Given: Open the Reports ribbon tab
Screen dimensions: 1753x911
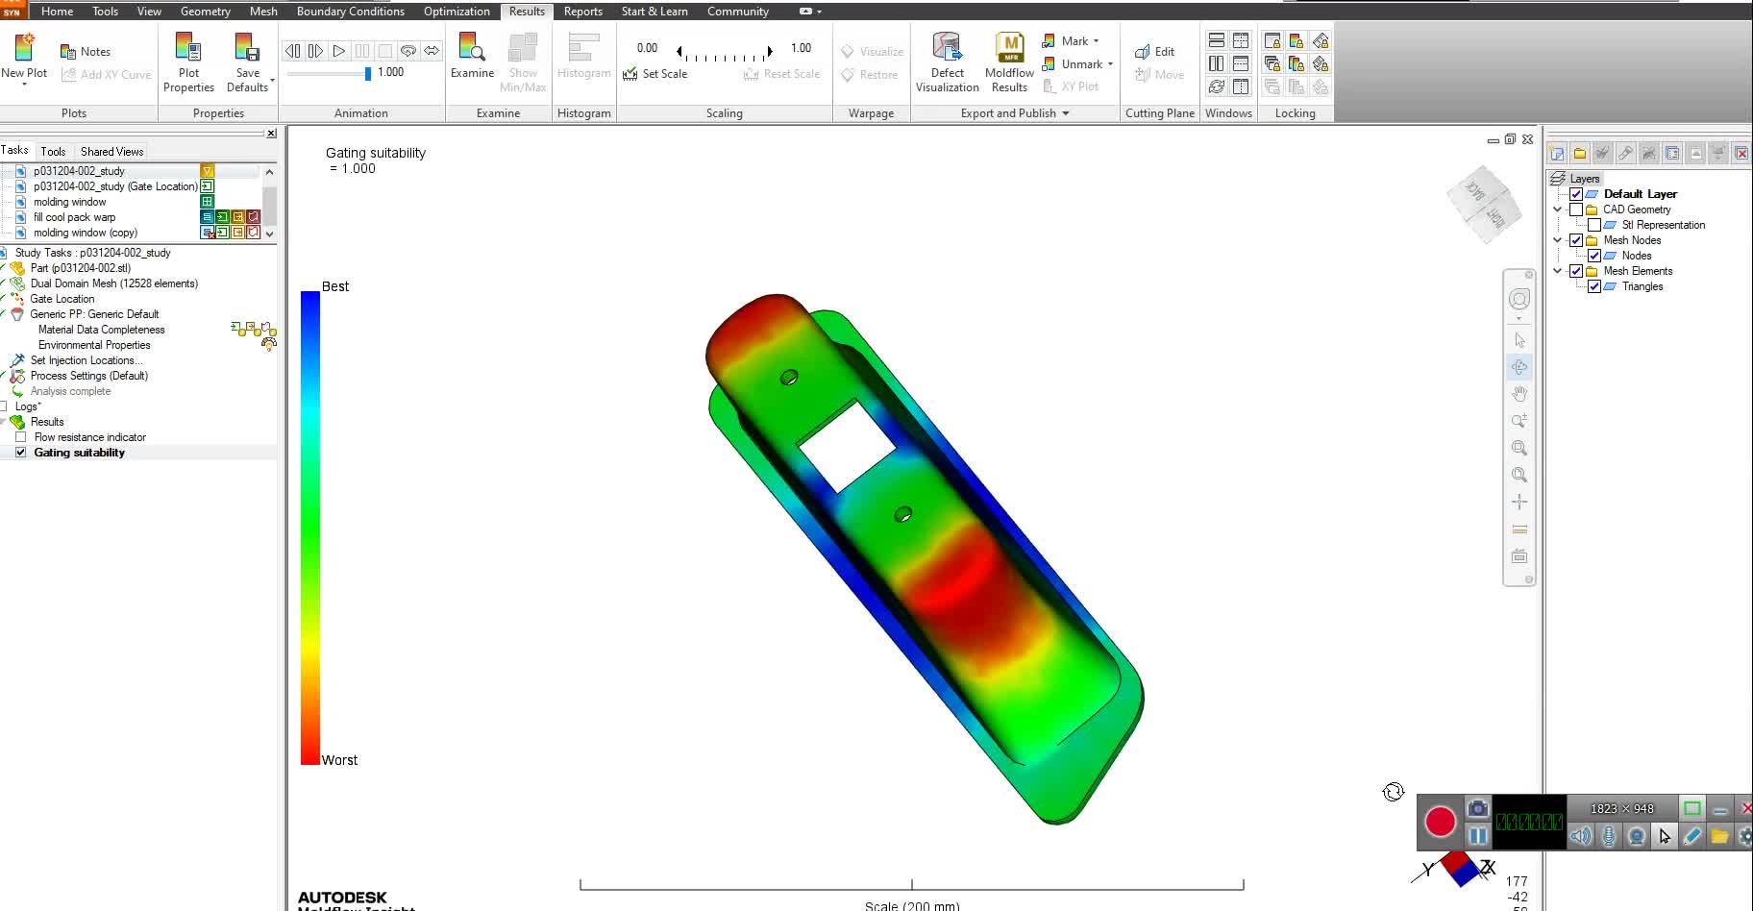Looking at the screenshot, I should point(582,12).
